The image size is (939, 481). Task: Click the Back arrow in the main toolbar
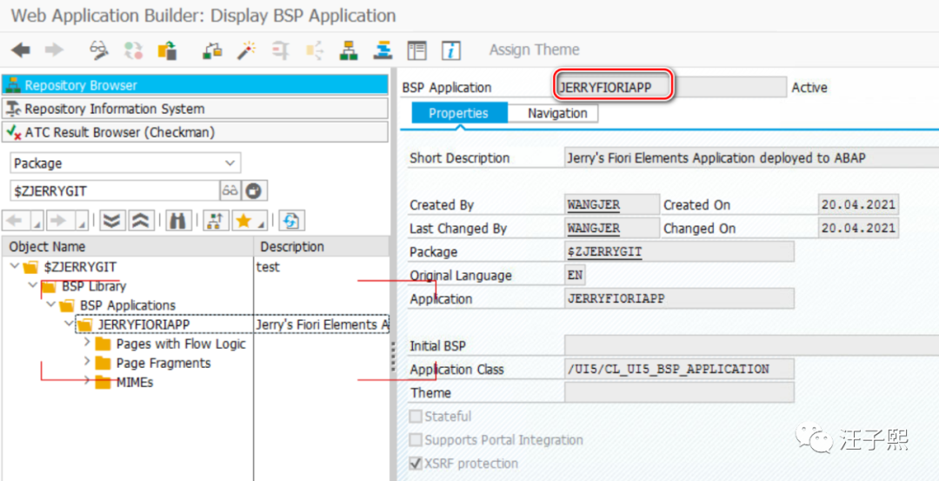click(20, 50)
